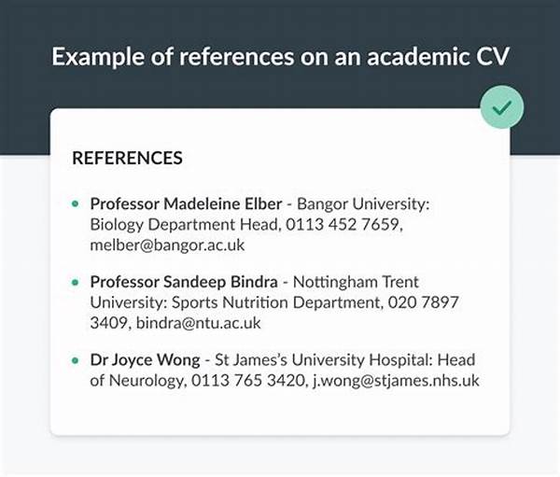Click the bullet before Professor Madeleine Elber
Image resolution: width=560 pixels, height=477 pixels.
click(x=75, y=204)
